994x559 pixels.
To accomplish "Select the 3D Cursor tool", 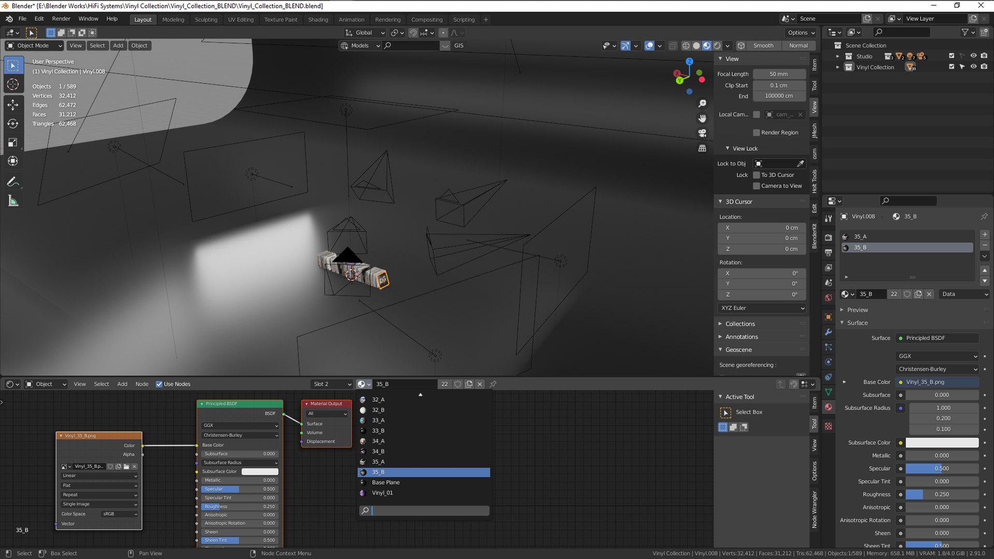I will [13, 84].
